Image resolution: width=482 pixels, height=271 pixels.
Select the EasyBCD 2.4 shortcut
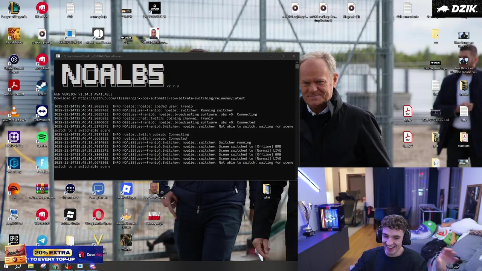coord(14,216)
